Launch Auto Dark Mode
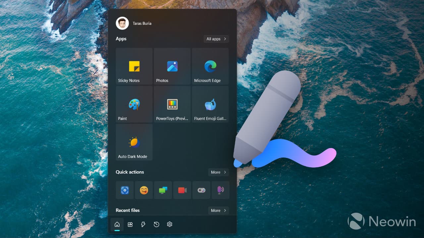 (x=134, y=142)
